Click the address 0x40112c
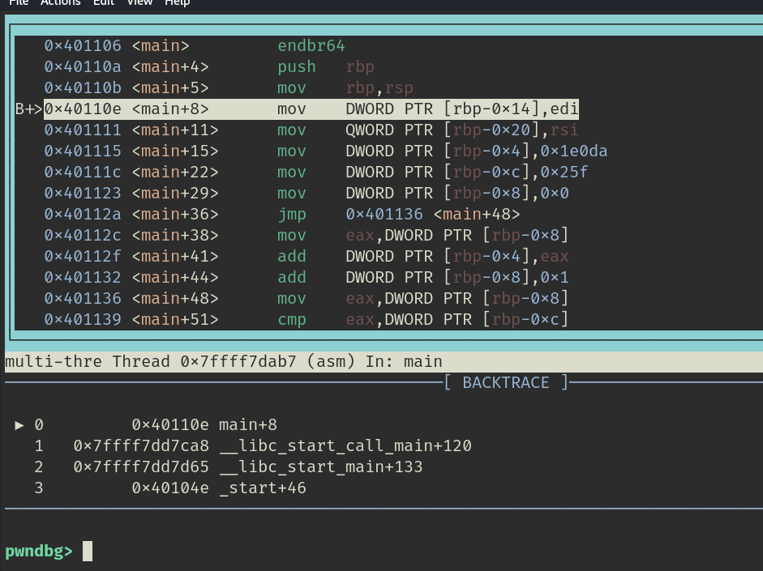This screenshot has height=571, width=763. pyautogui.click(x=82, y=235)
